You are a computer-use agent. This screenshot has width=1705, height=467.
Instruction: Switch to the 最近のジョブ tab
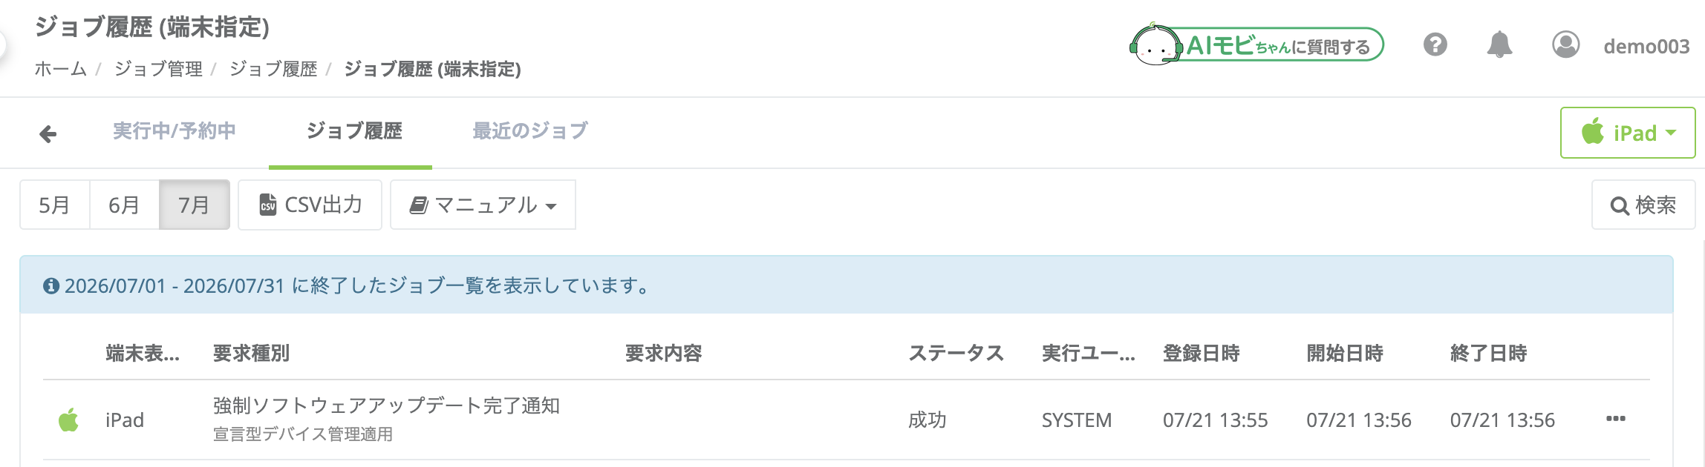530,131
